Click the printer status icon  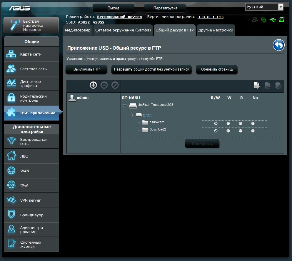point(282,20)
